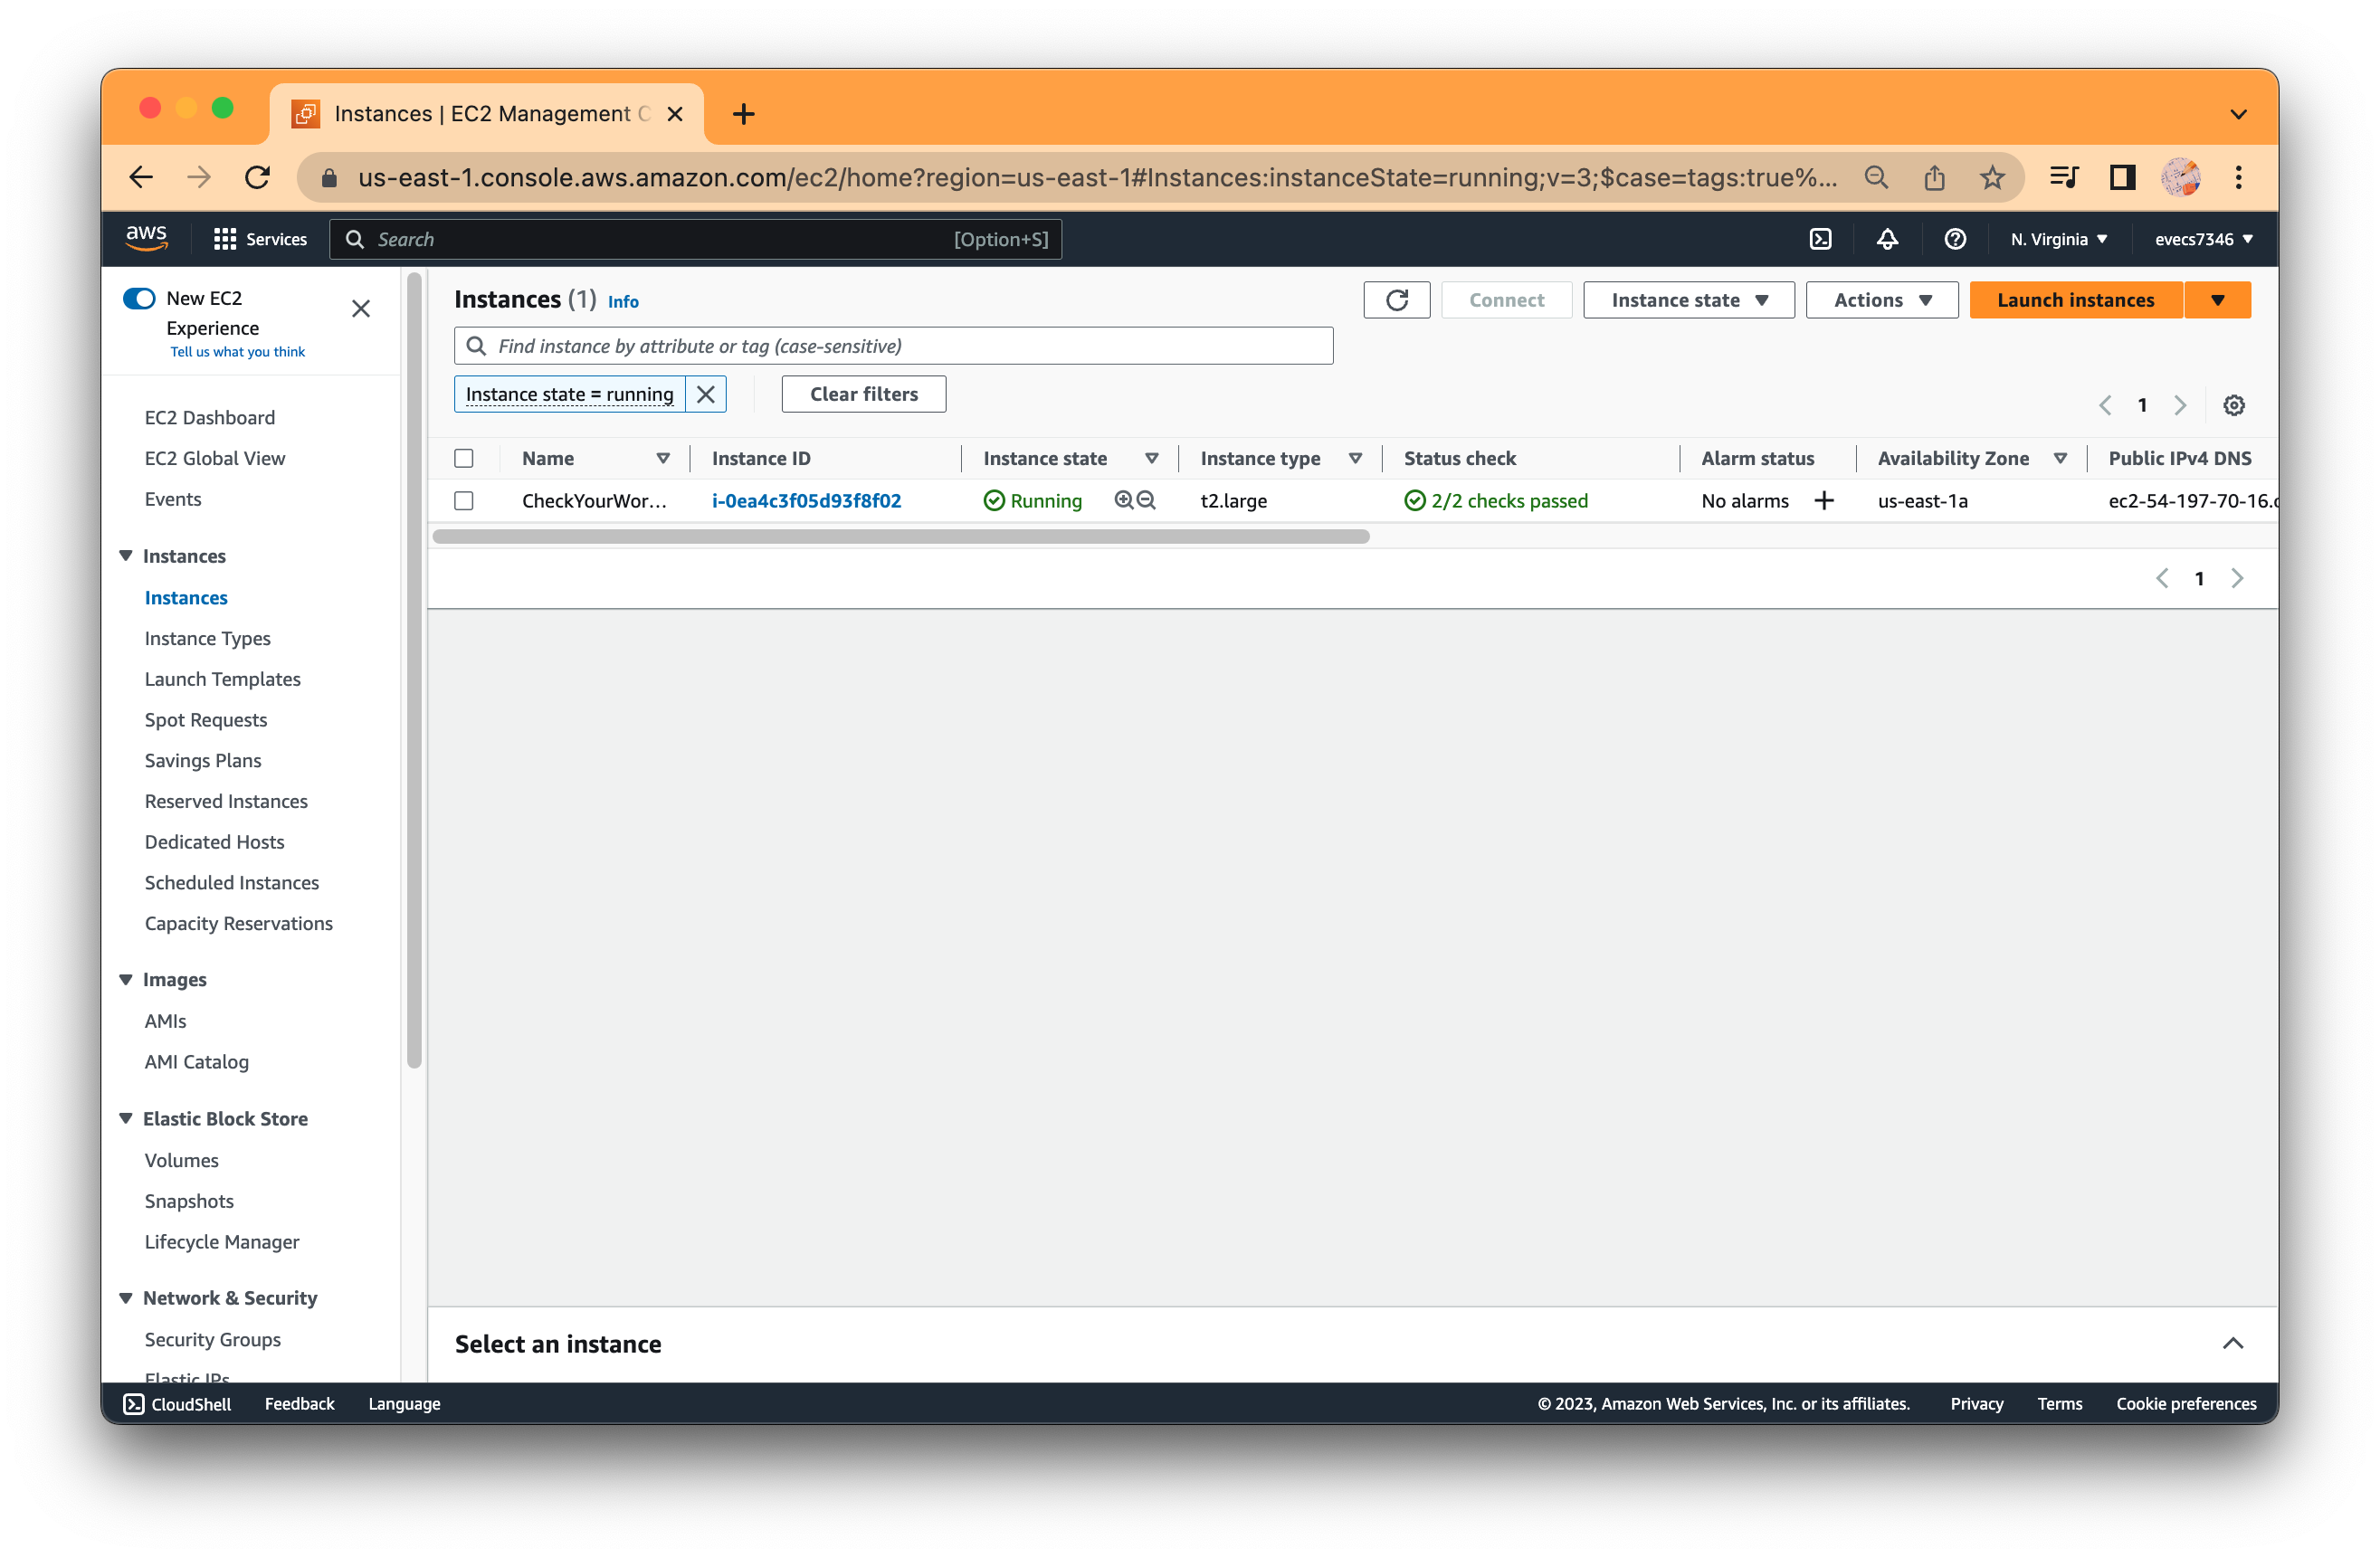
Task: Click the sidebar vertical scrollbar
Action: click(x=414, y=670)
